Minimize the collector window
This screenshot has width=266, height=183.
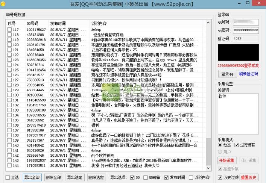[x=239, y=3]
